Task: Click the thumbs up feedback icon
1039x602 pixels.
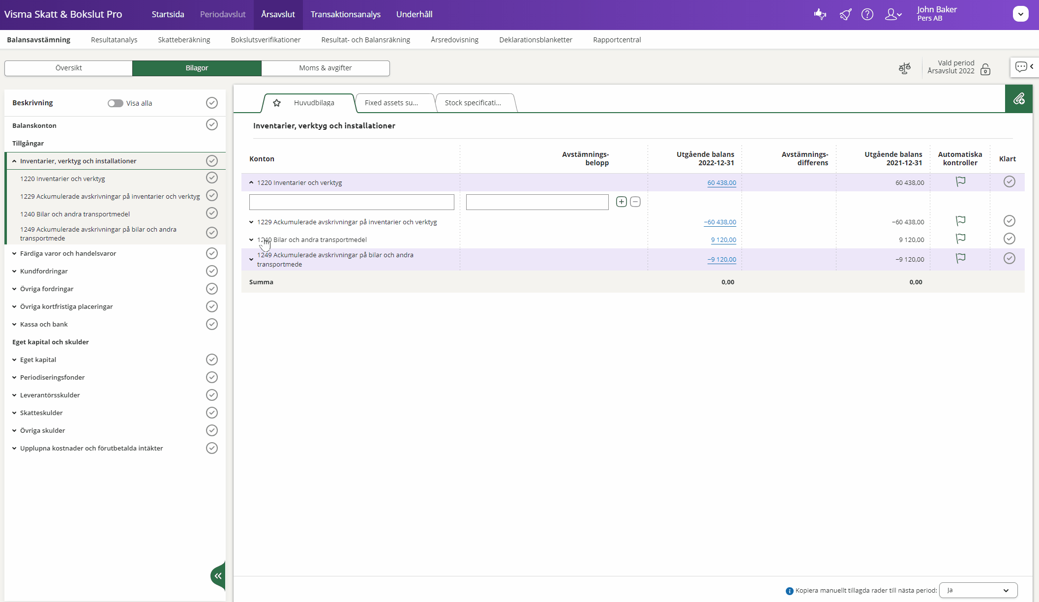Action: tap(820, 14)
